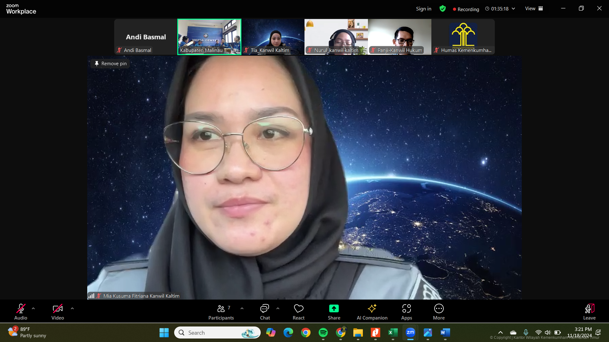
Task: Click the battery status icon
Action: [x=557, y=332]
